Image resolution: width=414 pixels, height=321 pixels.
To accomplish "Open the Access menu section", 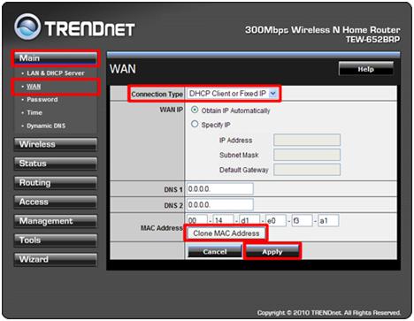I will pyautogui.click(x=56, y=202).
